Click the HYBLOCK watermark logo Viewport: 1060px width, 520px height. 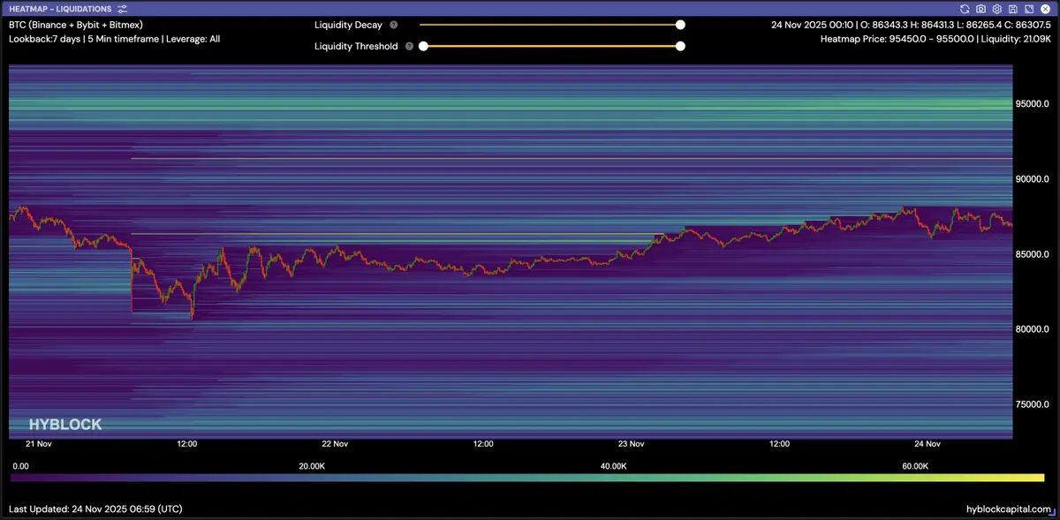[x=64, y=425]
